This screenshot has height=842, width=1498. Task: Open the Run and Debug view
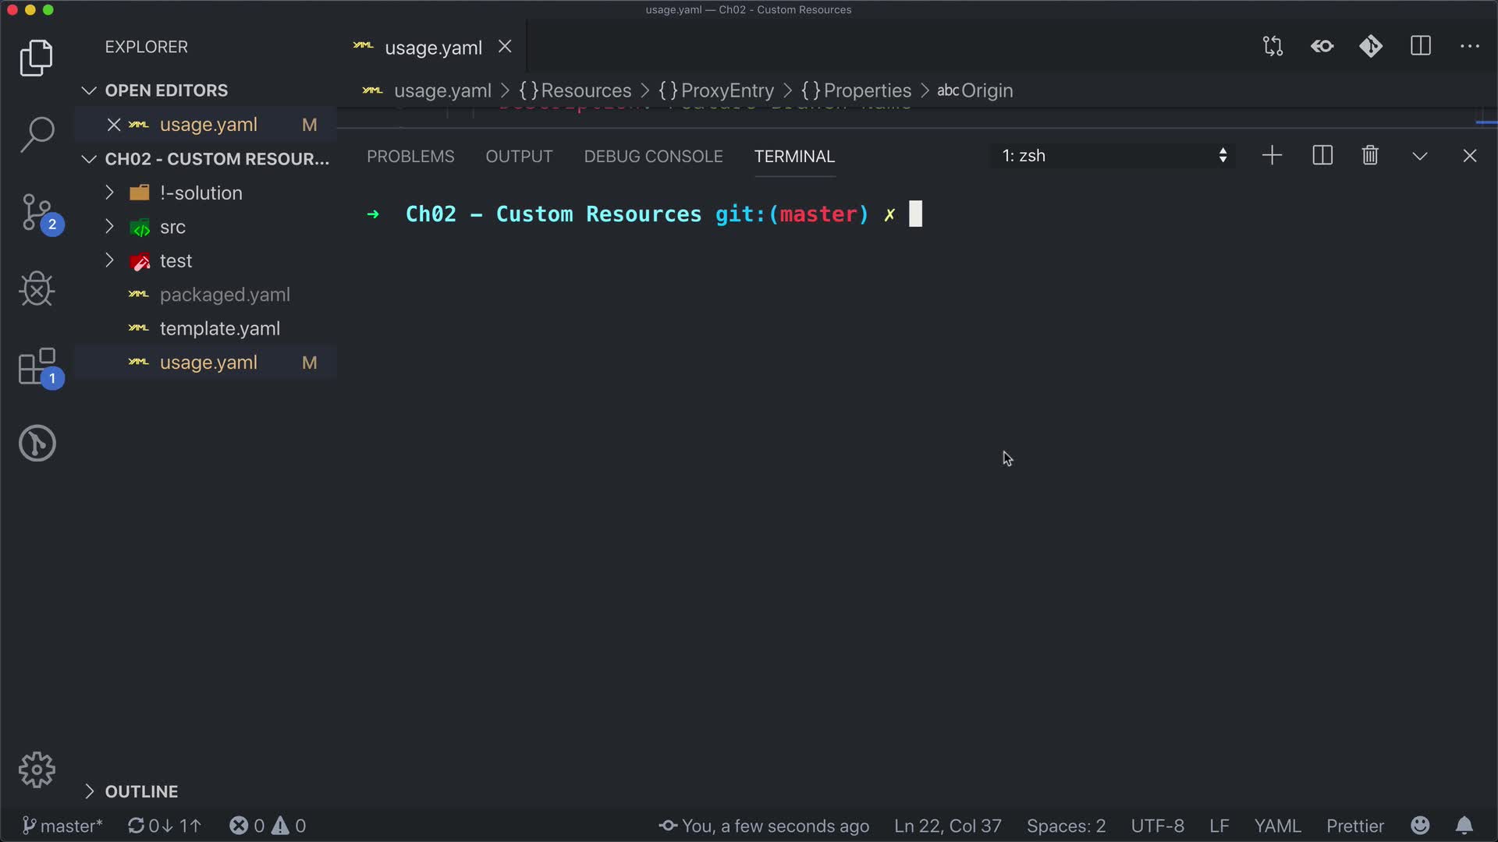(x=37, y=288)
